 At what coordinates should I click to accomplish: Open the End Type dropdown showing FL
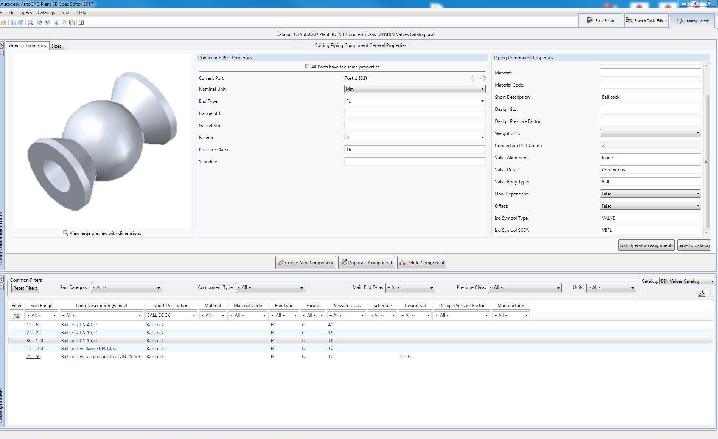(415, 101)
